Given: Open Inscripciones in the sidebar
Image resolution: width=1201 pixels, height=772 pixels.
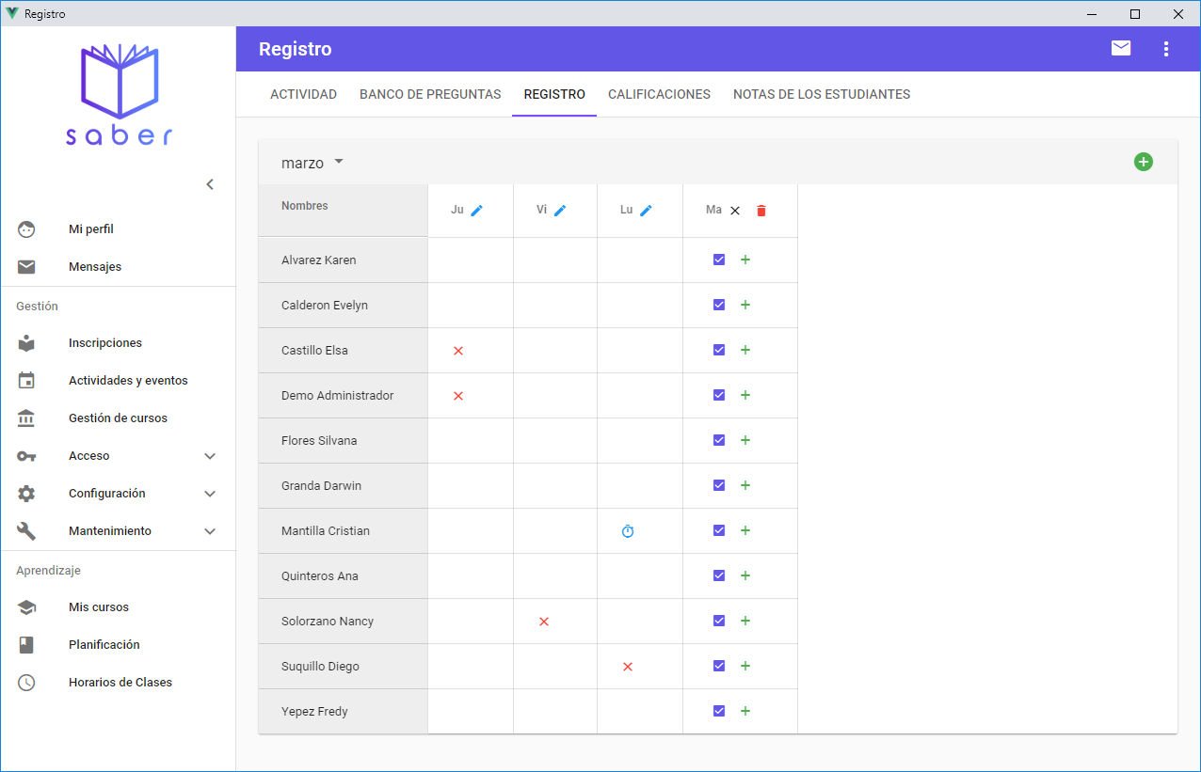Looking at the screenshot, I should [118, 343].
